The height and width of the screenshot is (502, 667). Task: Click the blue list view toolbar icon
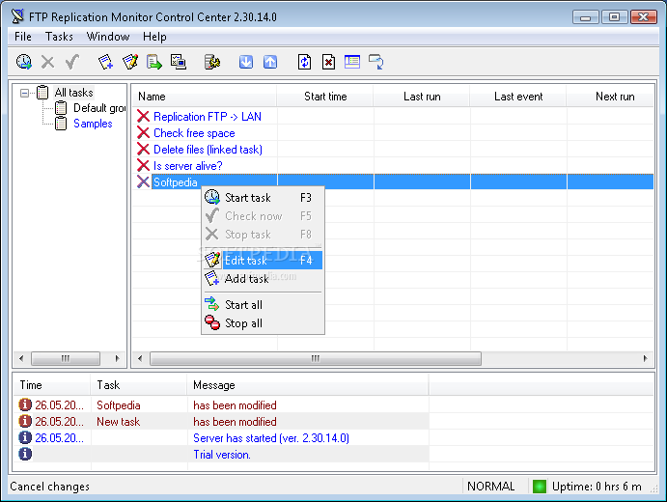[352, 62]
